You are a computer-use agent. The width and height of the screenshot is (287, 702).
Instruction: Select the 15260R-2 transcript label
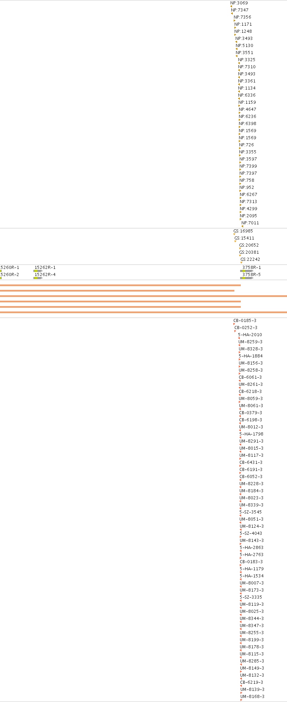pos(9,275)
